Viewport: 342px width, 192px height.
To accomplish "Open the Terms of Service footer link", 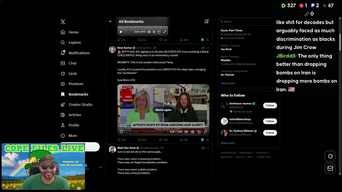I will [x=228, y=153].
